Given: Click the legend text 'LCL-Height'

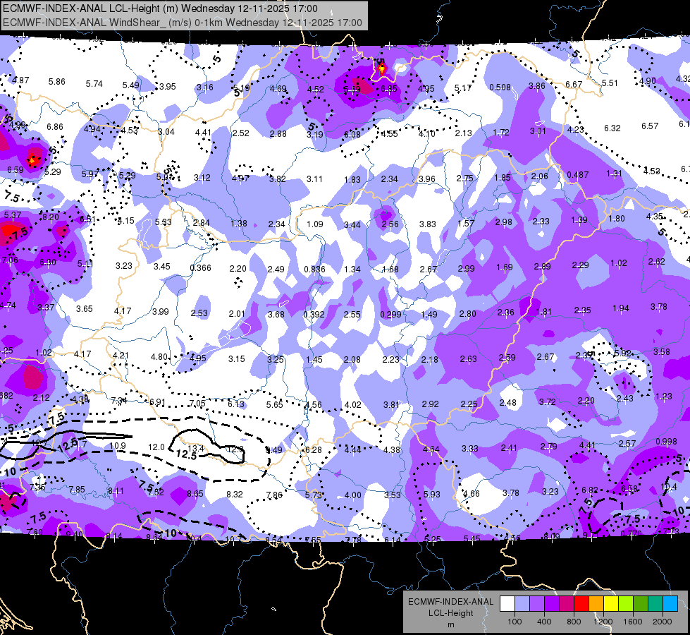Looking at the screenshot, I should click(x=450, y=613).
